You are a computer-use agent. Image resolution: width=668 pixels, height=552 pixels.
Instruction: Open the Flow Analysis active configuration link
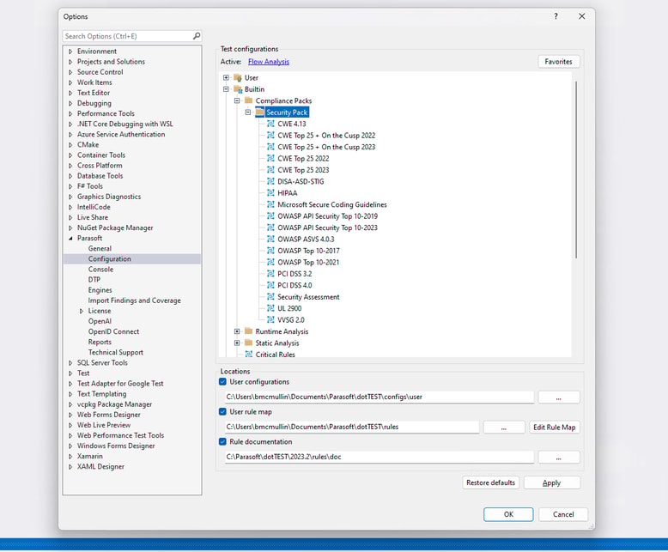coord(269,62)
